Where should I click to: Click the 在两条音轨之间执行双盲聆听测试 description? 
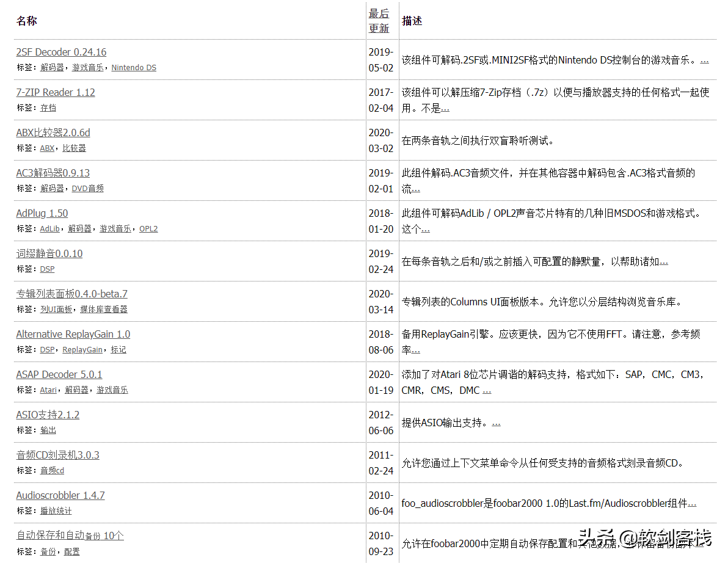(478, 140)
